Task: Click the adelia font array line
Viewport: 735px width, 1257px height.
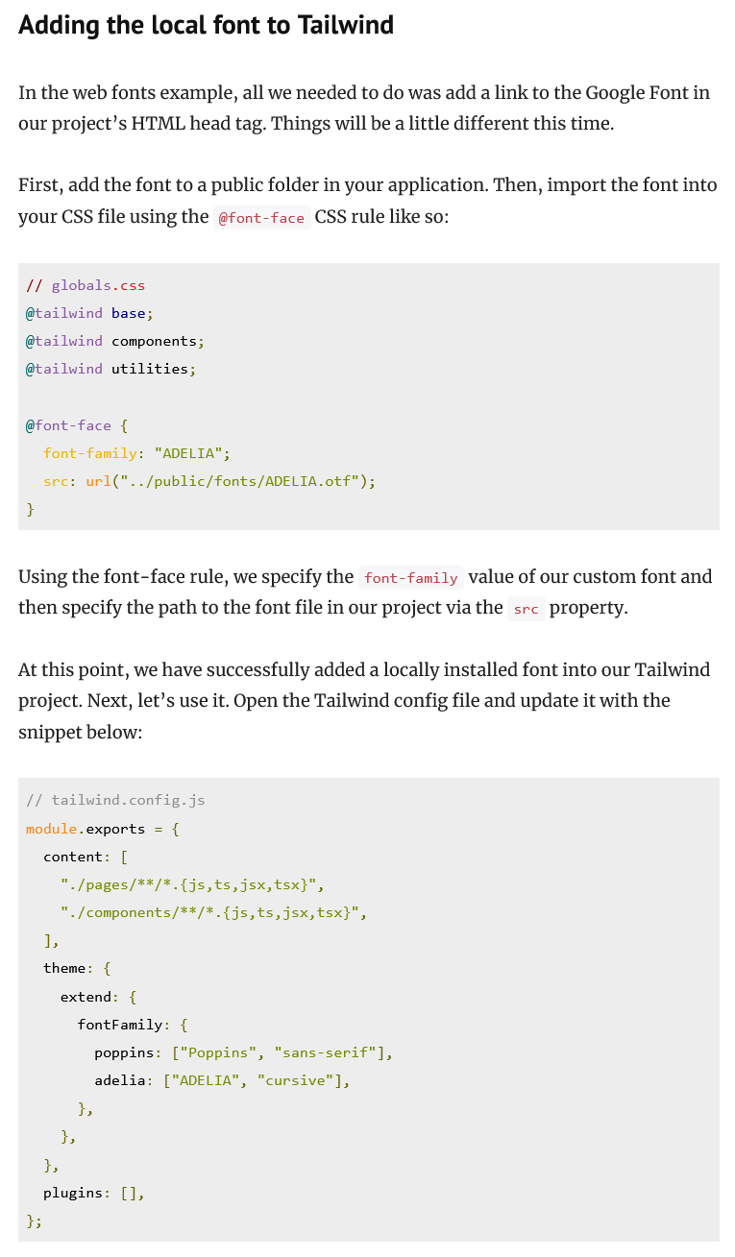Action: pos(222,1080)
